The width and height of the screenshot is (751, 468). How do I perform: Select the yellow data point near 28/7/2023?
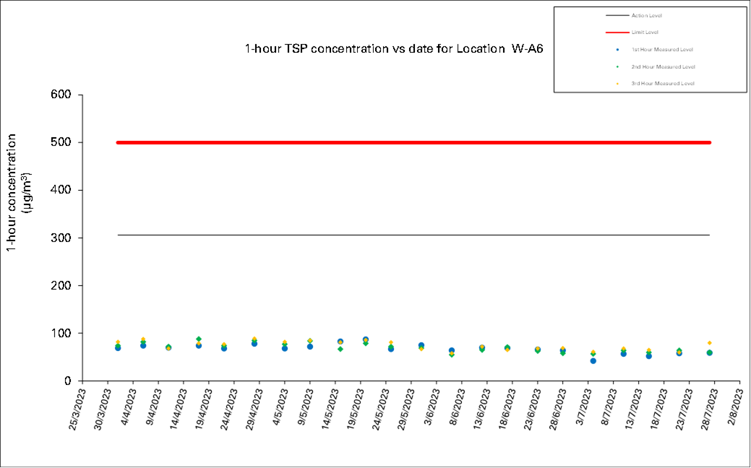tap(709, 343)
